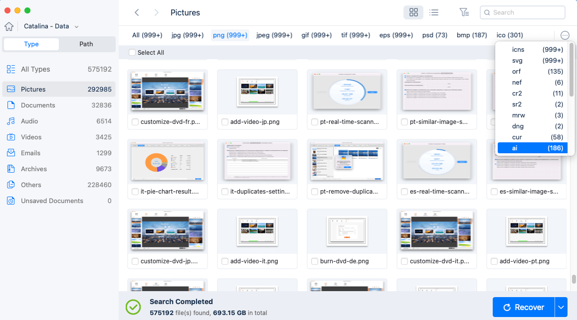Click the Search input field
The image size is (577, 320).
(523, 12)
